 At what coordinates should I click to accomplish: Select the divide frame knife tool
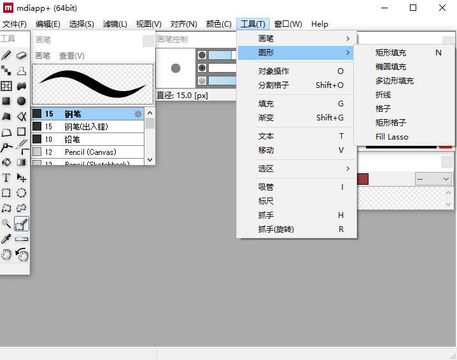[21, 145]
